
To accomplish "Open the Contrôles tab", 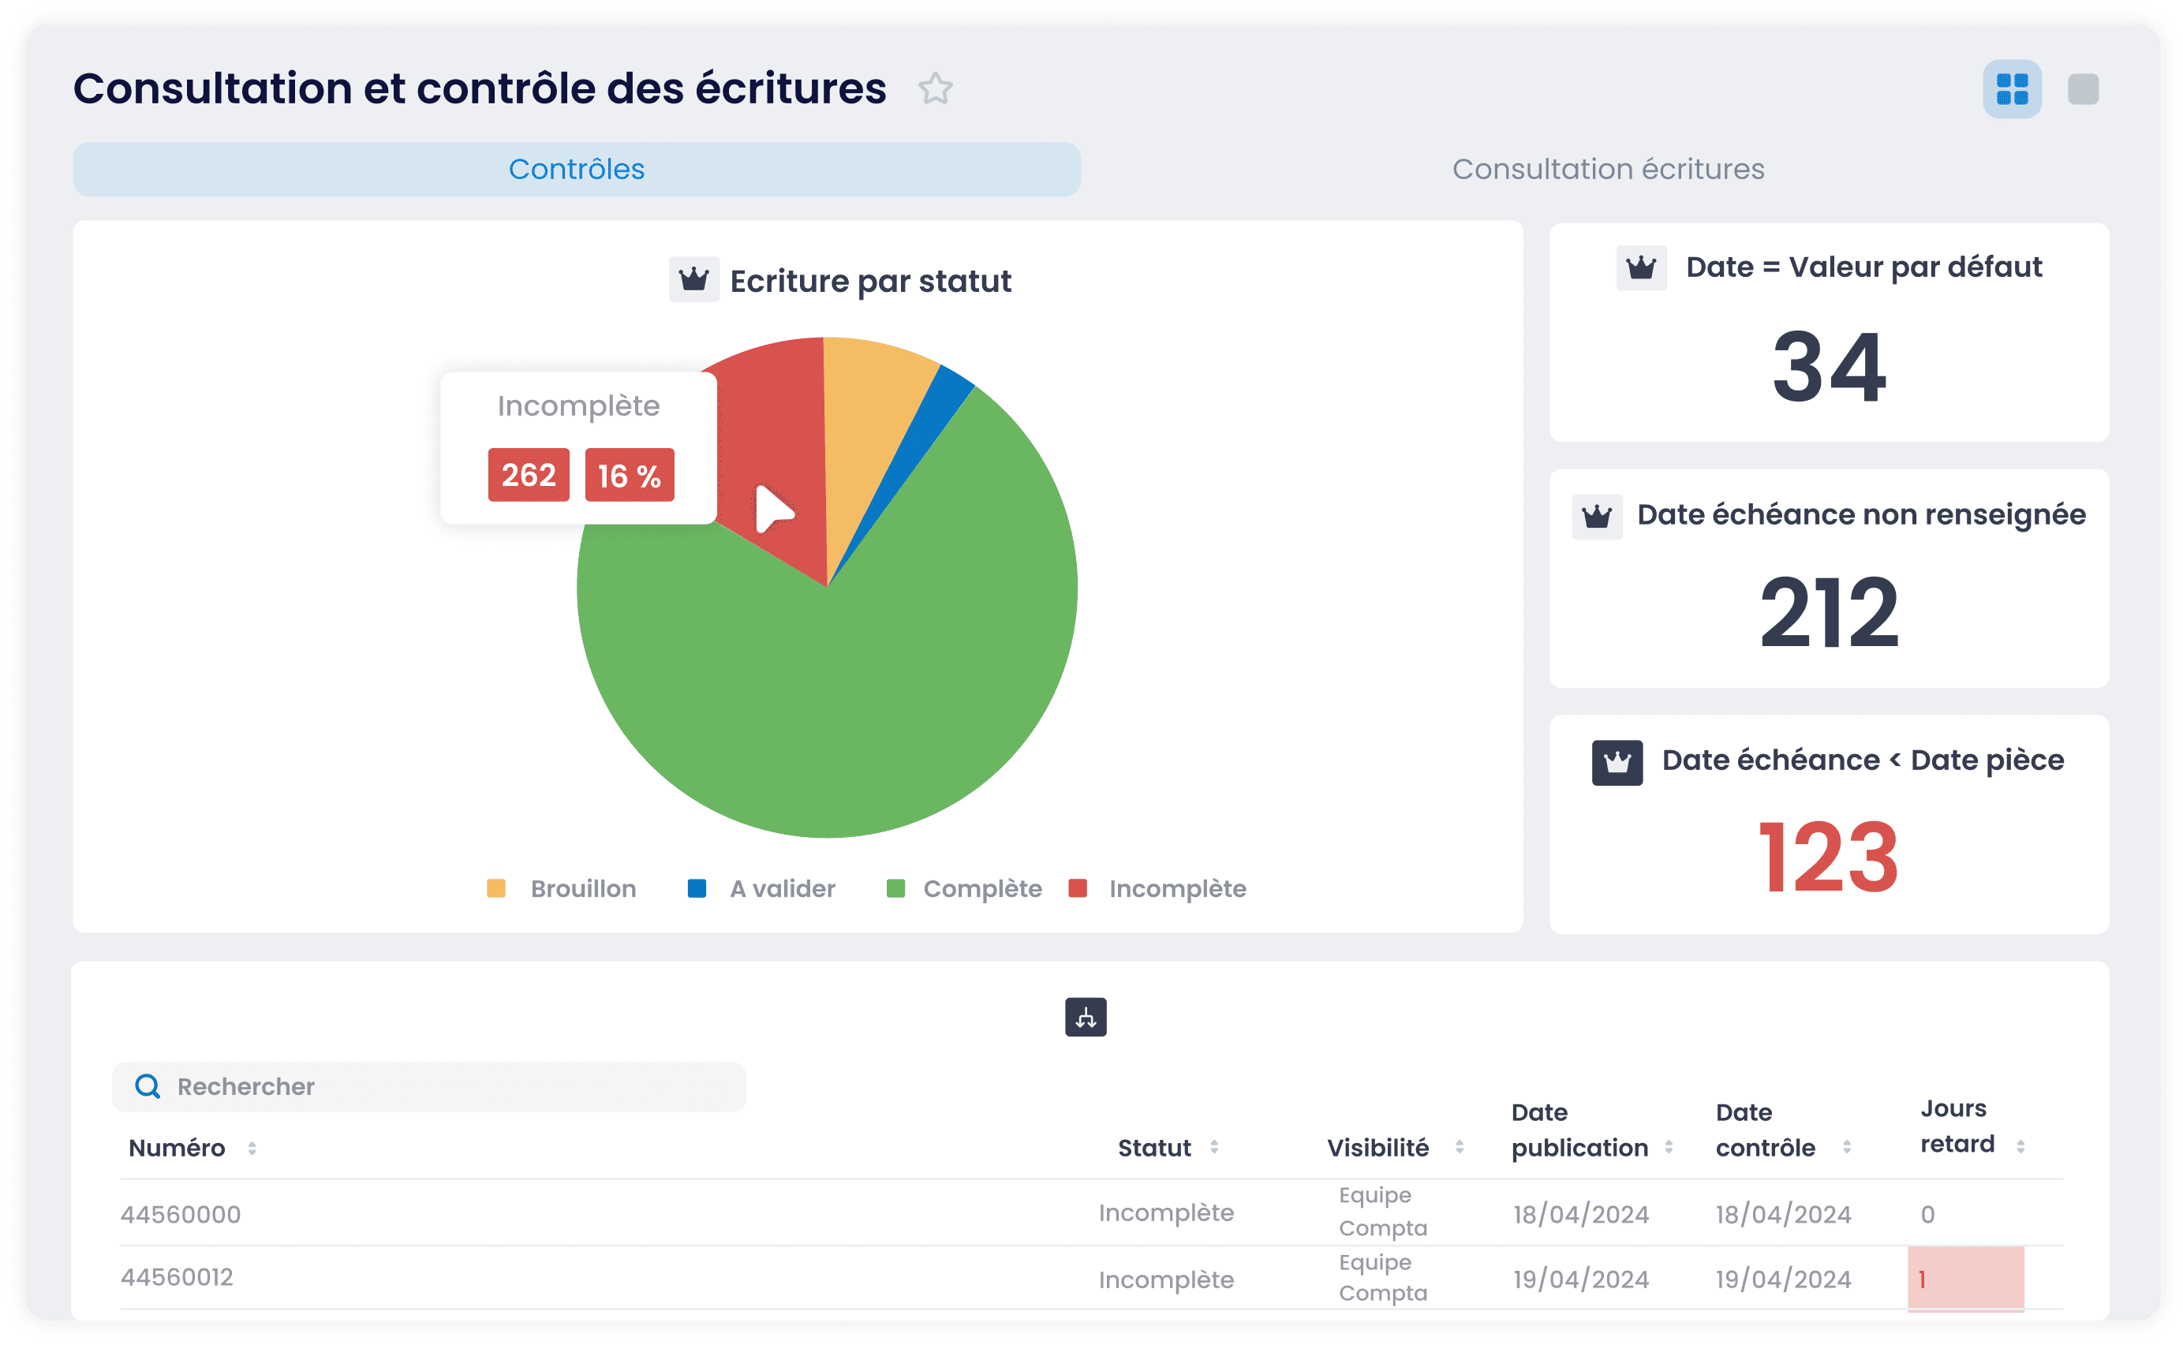I will pyautogui.click(x=577, y=169).
